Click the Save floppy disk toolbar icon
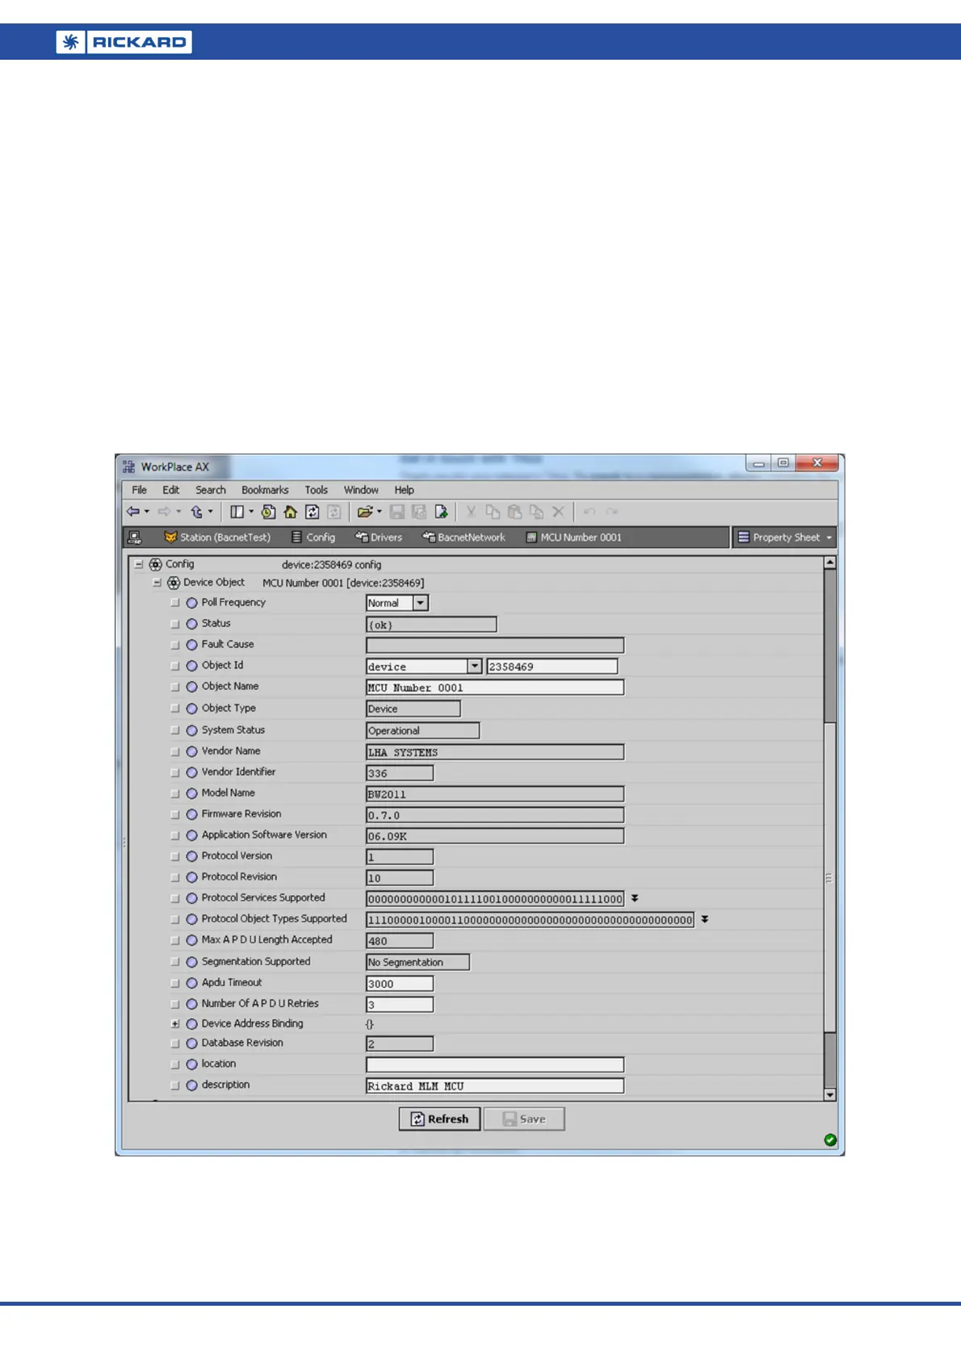Image resolution: width=961 pixels, height=1359 pixels. pyautogui.click(x=397, y=512)
